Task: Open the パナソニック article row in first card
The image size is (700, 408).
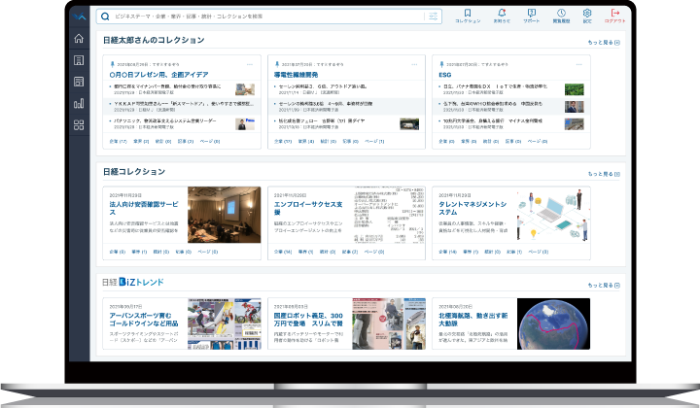Action: coord(182,123)
